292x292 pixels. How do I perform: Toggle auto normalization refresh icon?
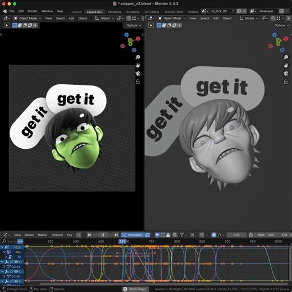(148, 235)
